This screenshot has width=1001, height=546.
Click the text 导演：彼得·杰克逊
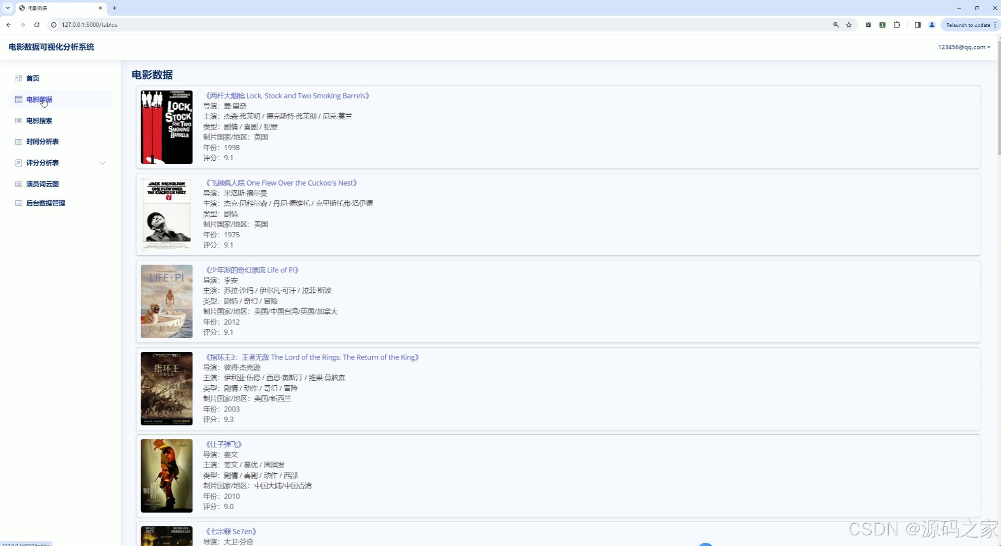point(232,368)
